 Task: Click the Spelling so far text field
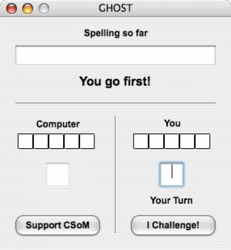click(115, 55)
